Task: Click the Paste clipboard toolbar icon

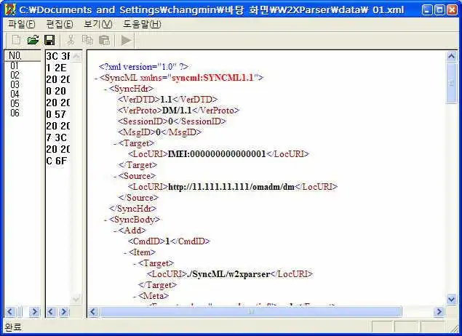Action: [104, 40]
